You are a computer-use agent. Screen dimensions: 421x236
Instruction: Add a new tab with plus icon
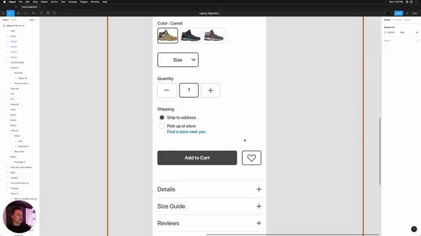pos(44,7)
